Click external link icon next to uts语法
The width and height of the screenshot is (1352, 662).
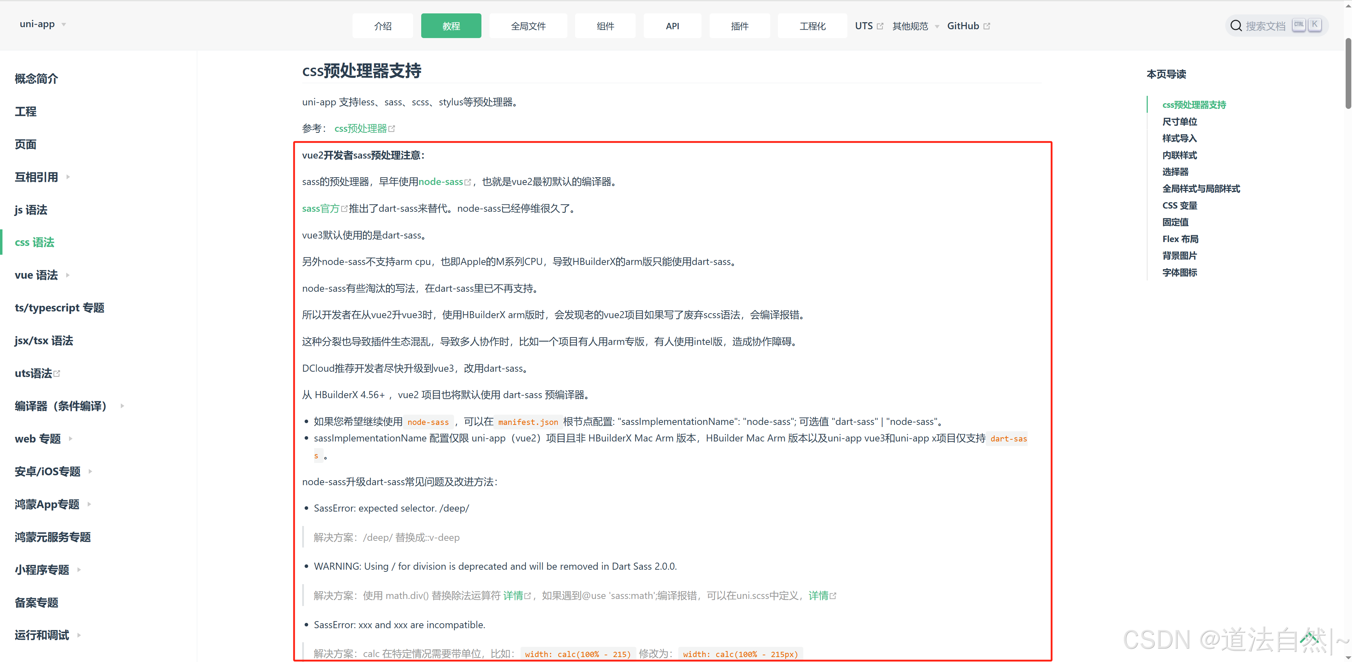click(57, 373)
